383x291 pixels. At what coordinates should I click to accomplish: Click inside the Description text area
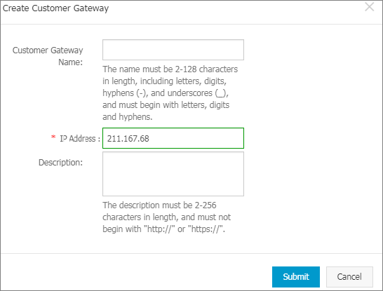point(173,174)
